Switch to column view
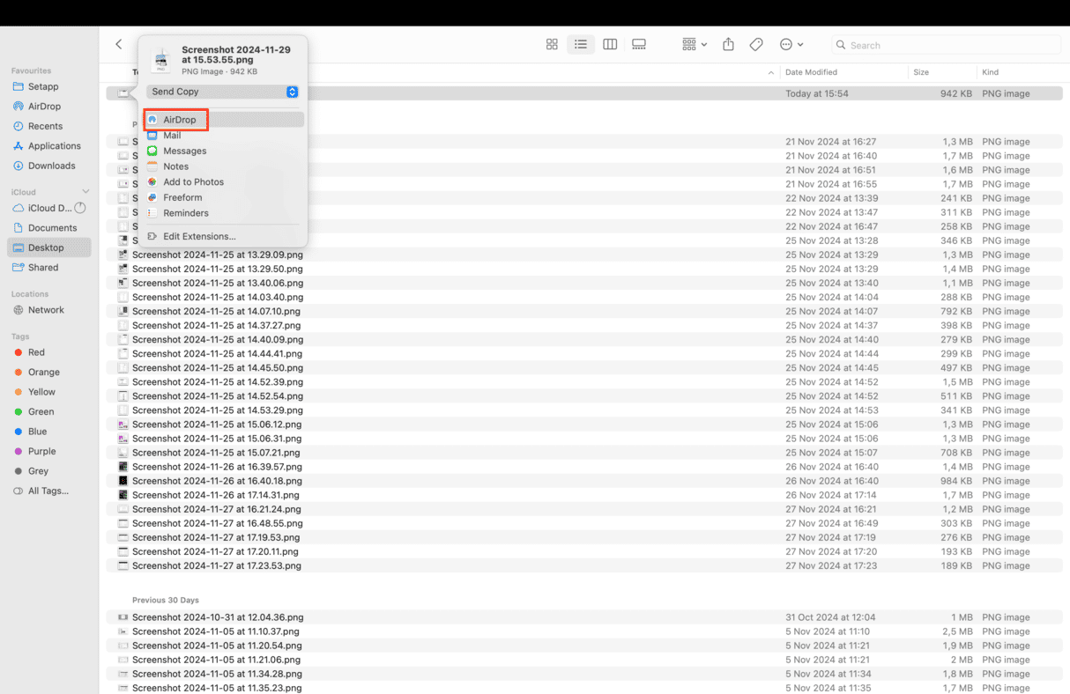The image size is (1070, 694). click(x=610, y=44)
